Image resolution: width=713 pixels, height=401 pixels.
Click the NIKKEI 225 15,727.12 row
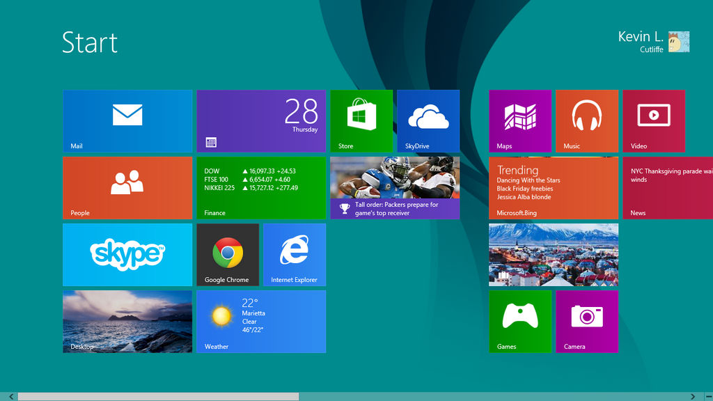tap(251, 188)
